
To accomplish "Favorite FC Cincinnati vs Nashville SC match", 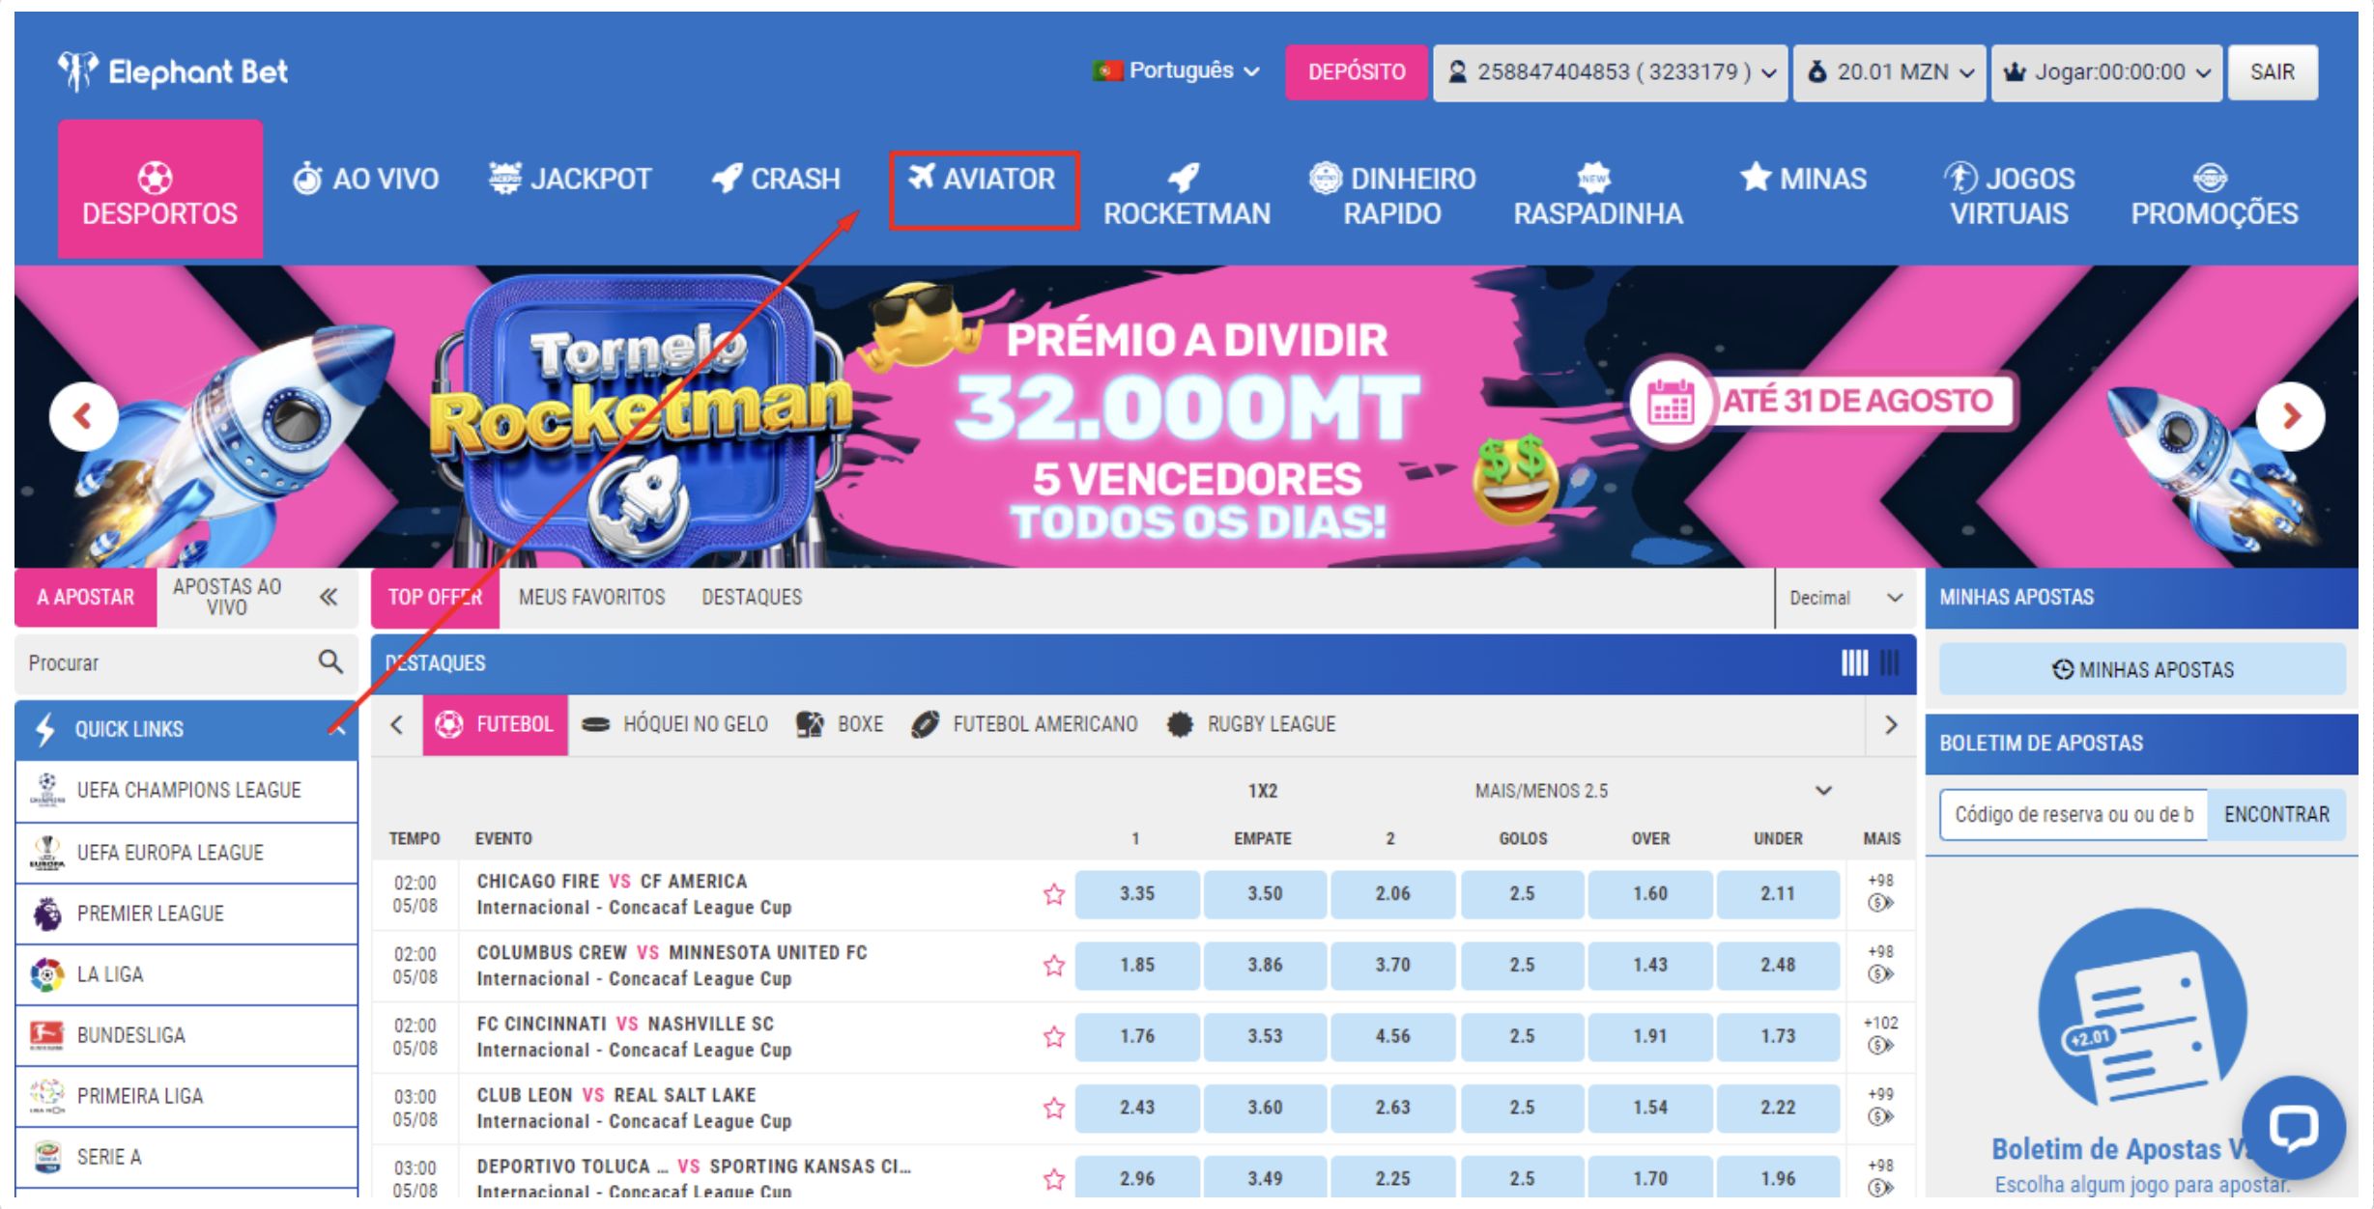I will (x=1054, y=1037).
